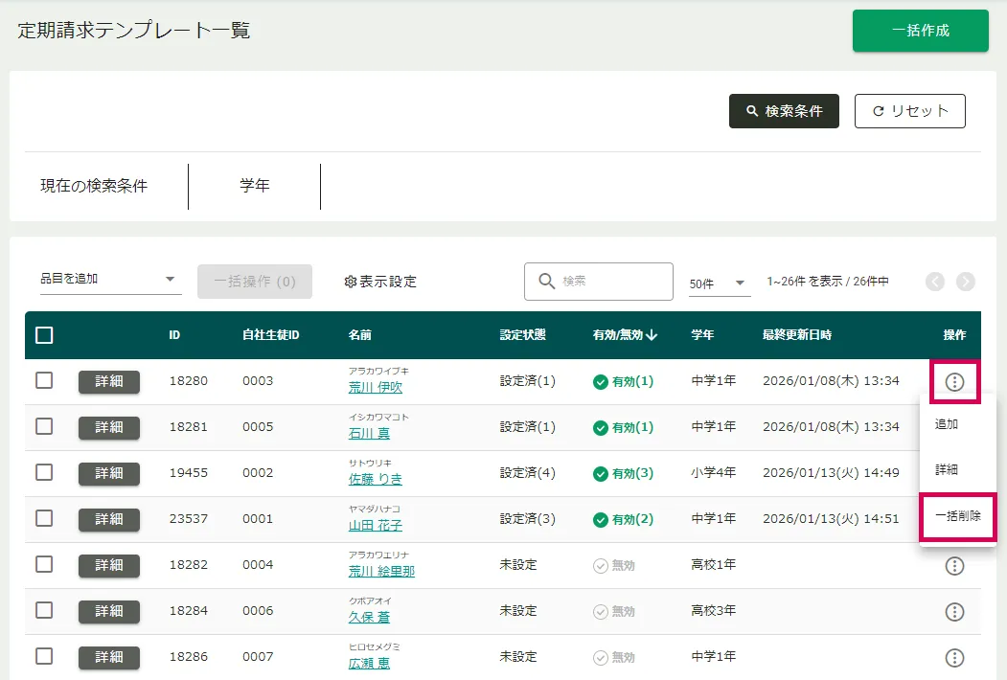The image size is (1007, 680).
Task: Select the checkbox for ID 23537 row
Action: point(44,518)
